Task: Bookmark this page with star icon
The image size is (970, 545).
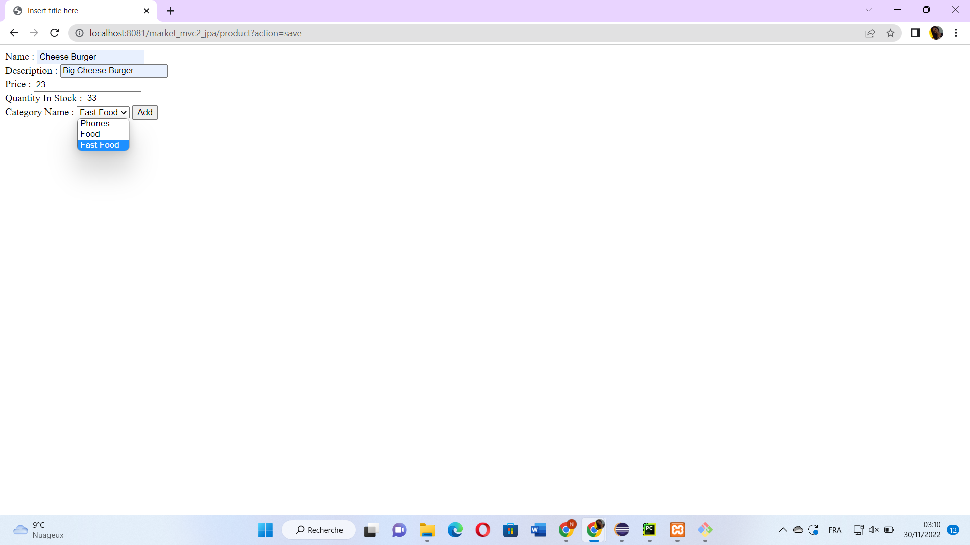Action: click(890, 33)
